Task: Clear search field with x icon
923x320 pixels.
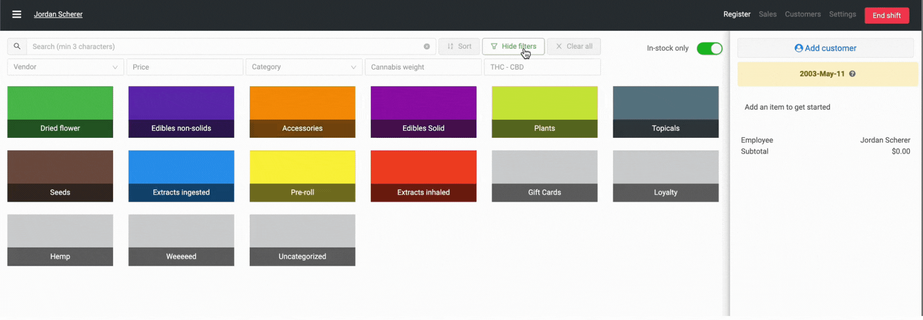Action: click(427, 46)
